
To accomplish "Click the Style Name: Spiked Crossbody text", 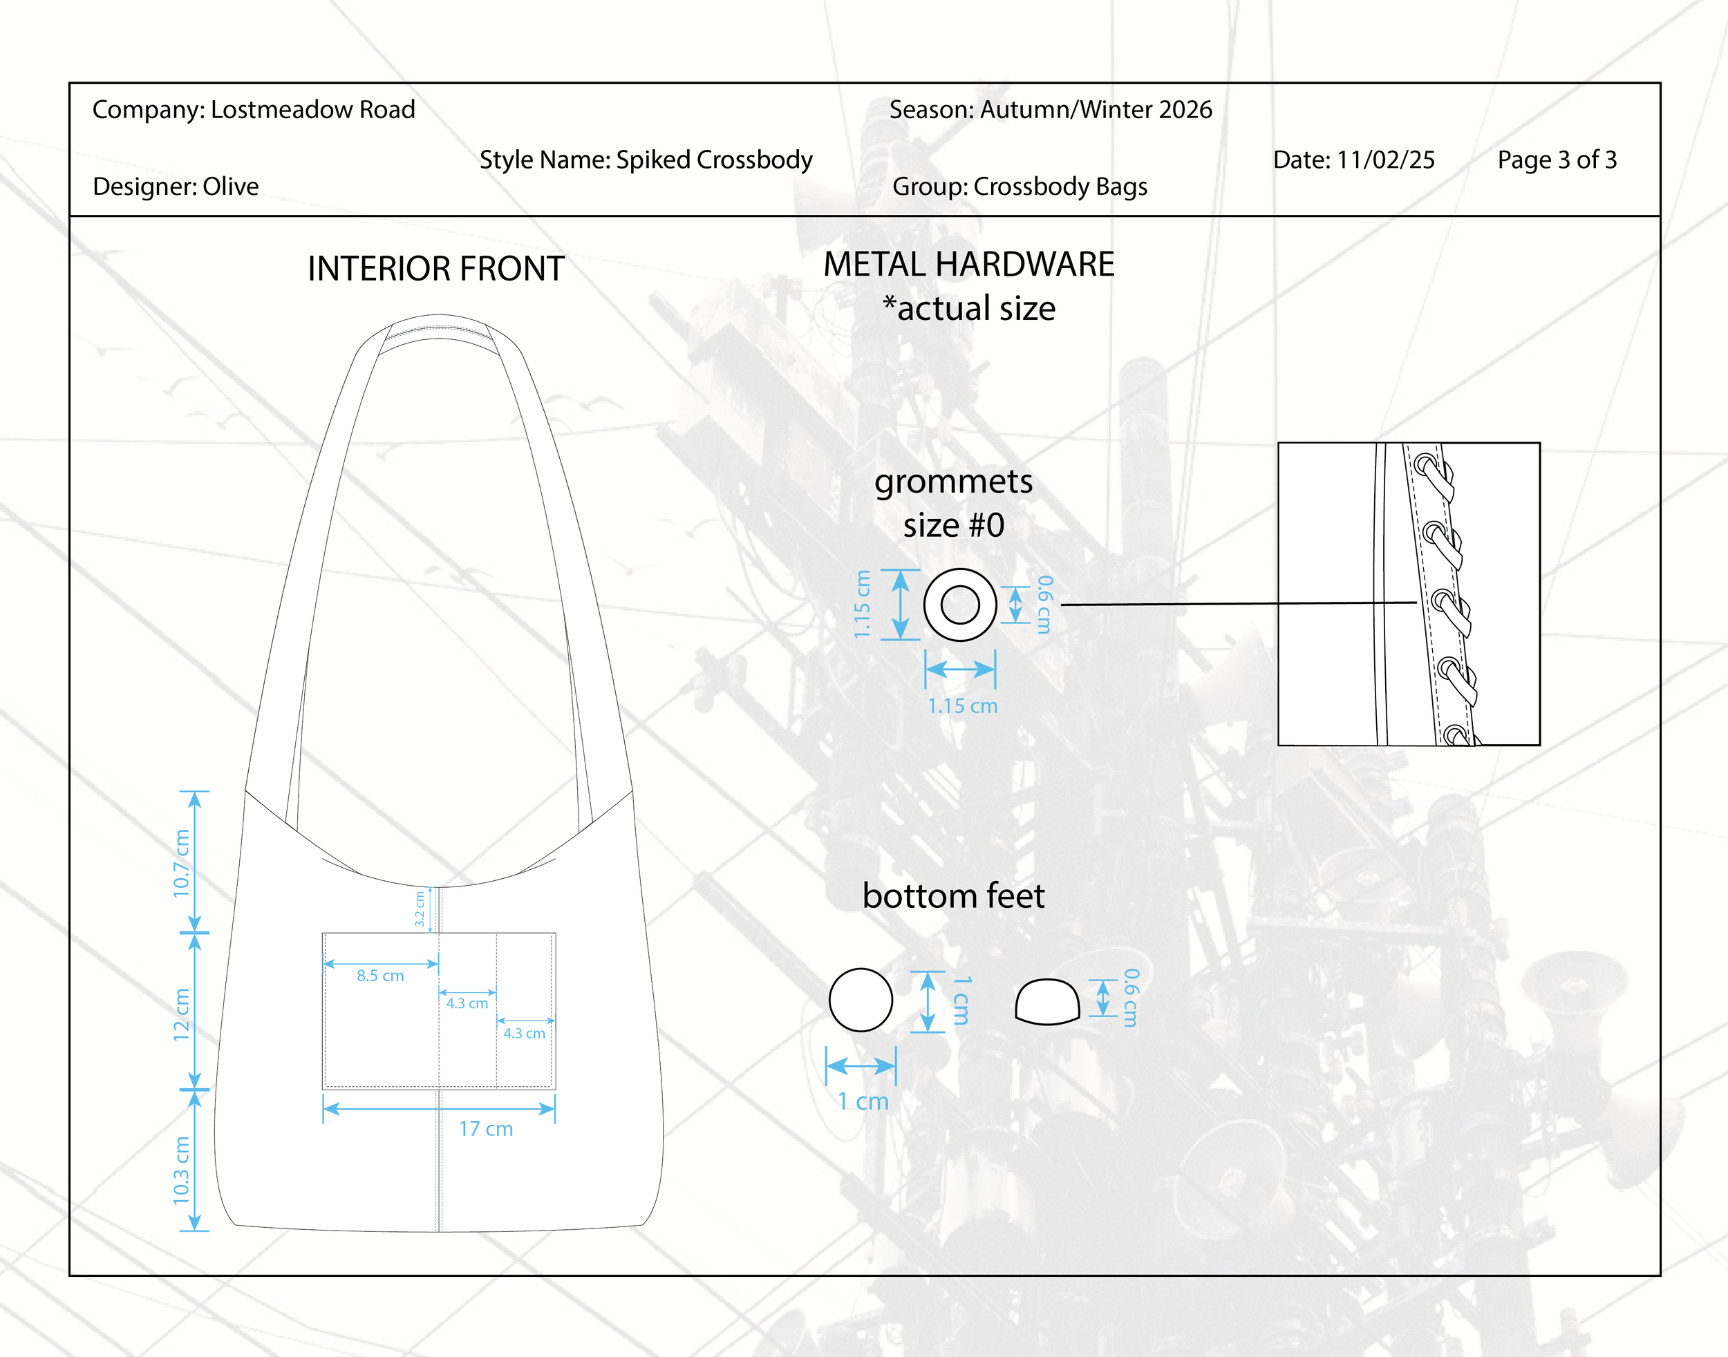I will tap(646, 160).
